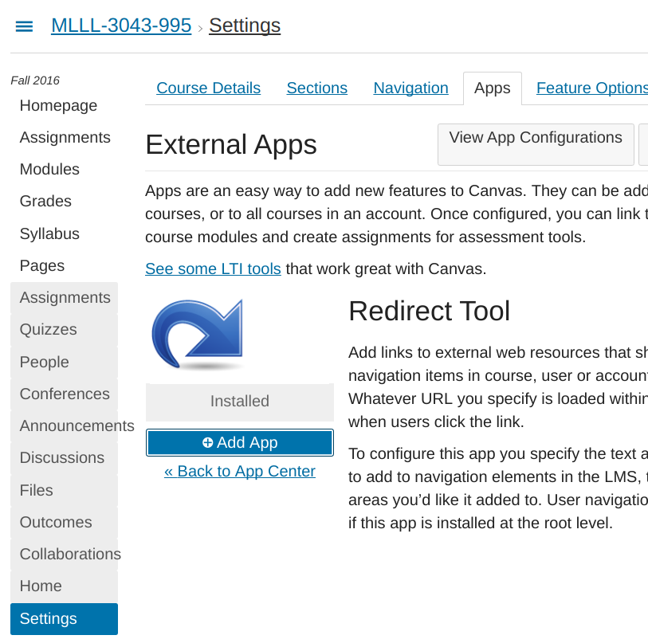The width and height of the screenshot is (648, 643).
Task: Open Discussions in course sidebar
Action: (x=62, y=457)
